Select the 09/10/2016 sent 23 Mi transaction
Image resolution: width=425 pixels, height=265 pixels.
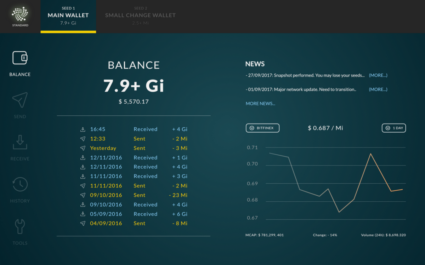(134, 195)
